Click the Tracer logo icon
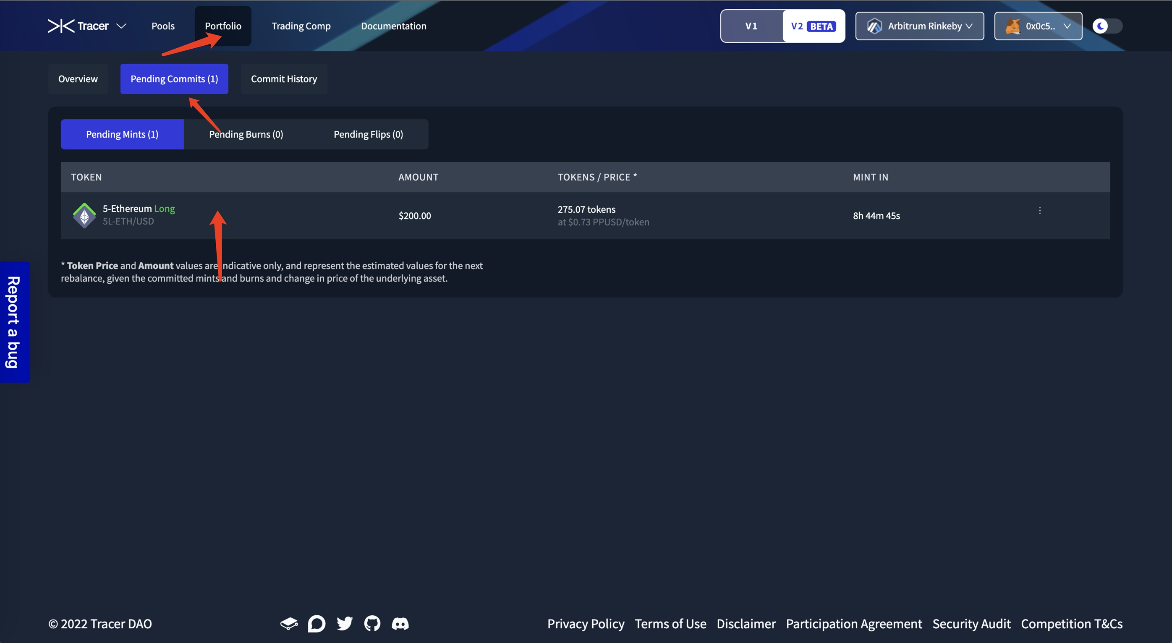Viewport: 1172px width, 643px height. tap(61, 26)
